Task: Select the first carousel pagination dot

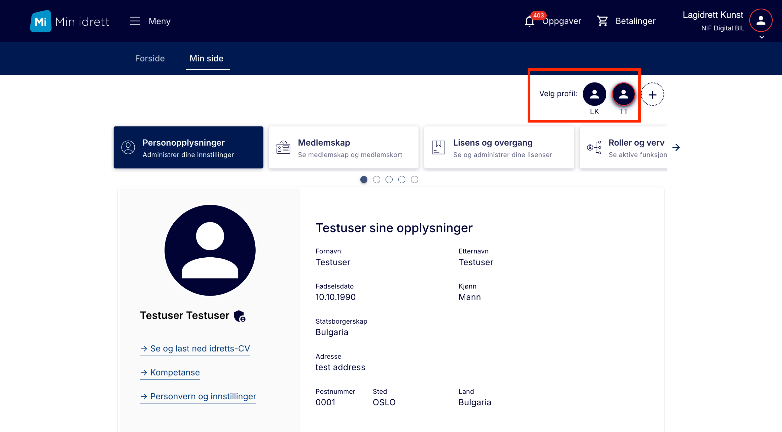Action: pos(364,179)
